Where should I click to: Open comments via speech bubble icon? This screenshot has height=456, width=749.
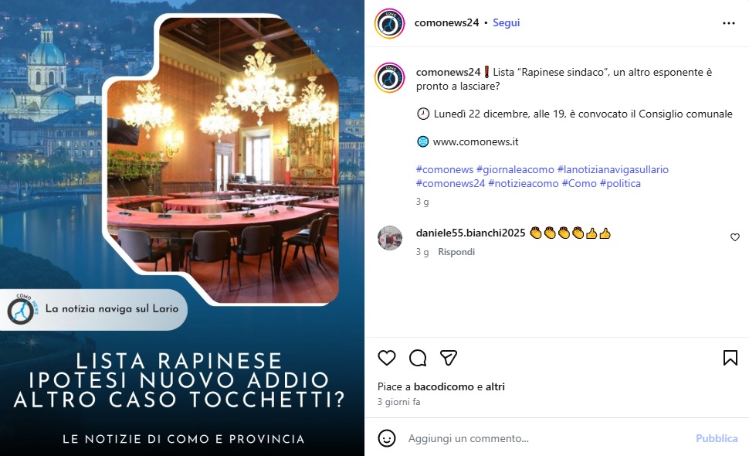pyautogui.click(x=418, y=358)
